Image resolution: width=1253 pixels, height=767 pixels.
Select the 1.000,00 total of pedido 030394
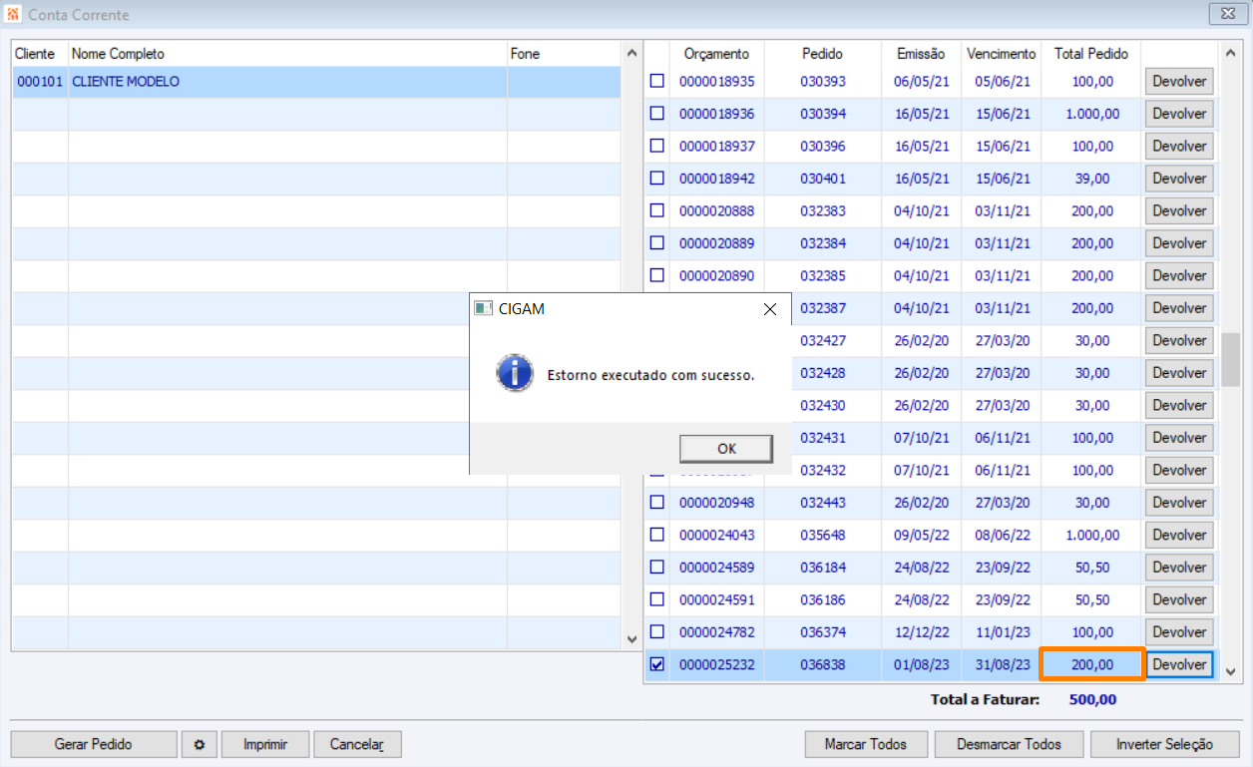(1091, 114)
